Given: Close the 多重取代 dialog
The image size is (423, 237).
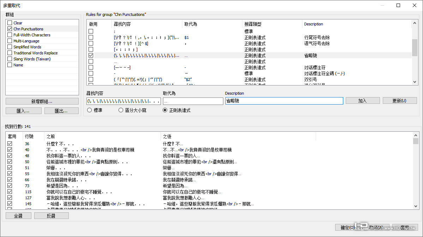Looking at the screenshot, I should pos(415,5).
